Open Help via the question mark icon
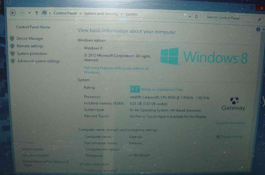 [x=258, y=29]
